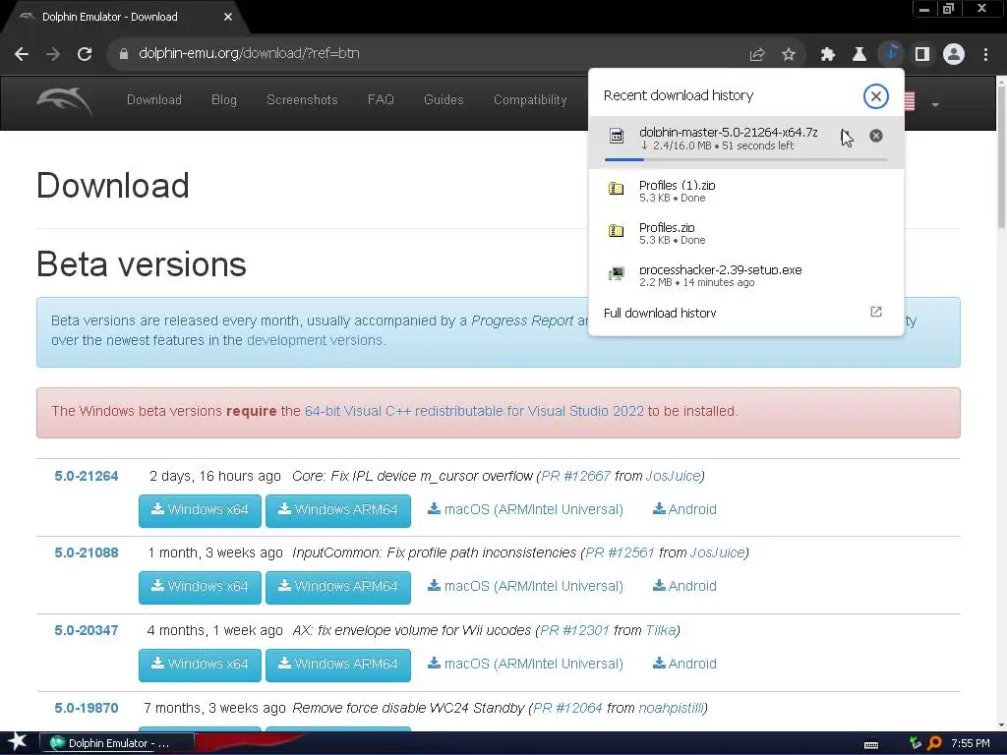
Task: Download Android build for 5.0-21088
Action: (x=684, y=586)
